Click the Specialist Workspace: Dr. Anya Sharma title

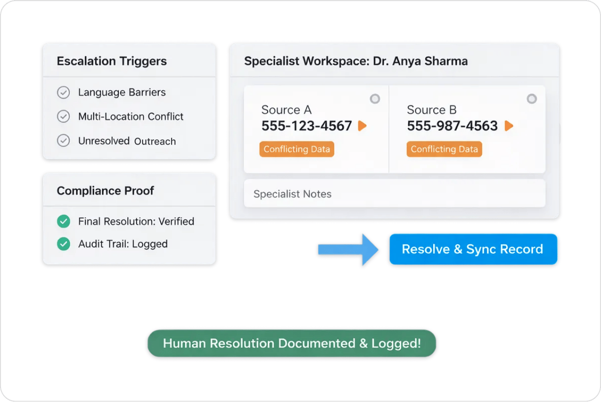356,61
